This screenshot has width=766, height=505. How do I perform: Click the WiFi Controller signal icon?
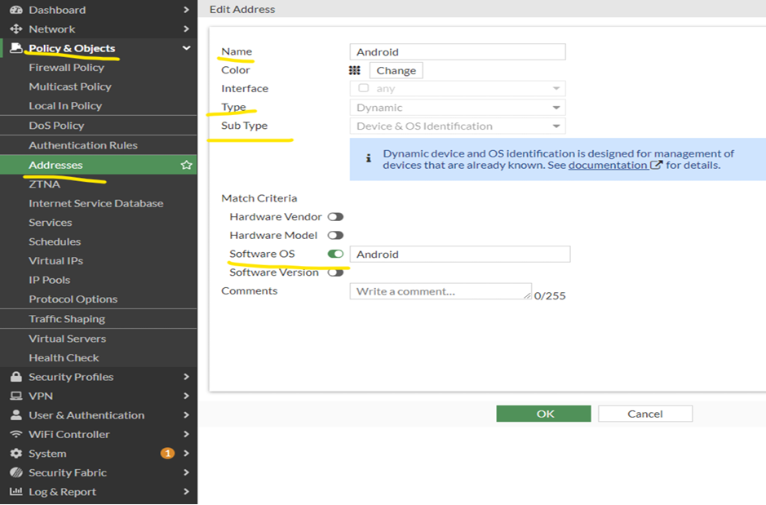[x=16, y=434]
